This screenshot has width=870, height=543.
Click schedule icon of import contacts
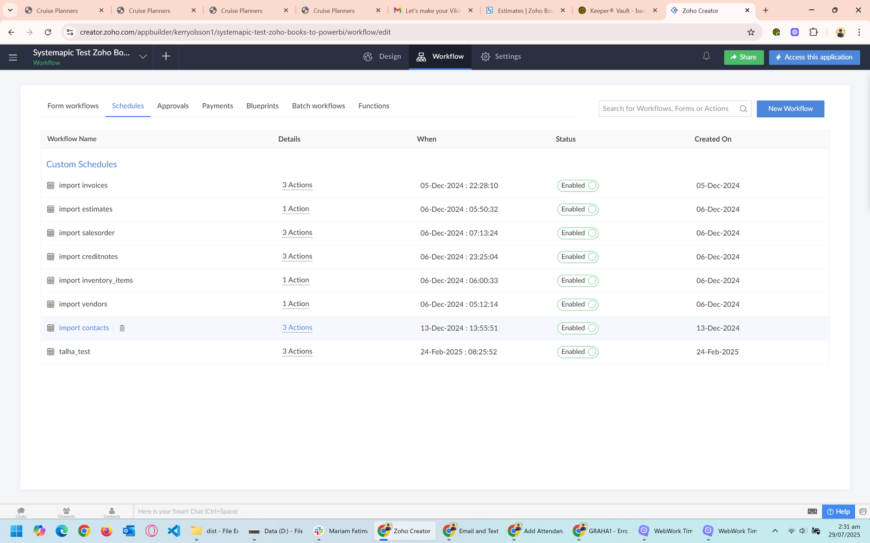coord(51,328)
